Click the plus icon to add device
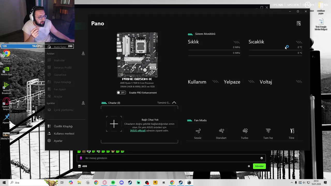331x186 pixels. tap(114, 124)
